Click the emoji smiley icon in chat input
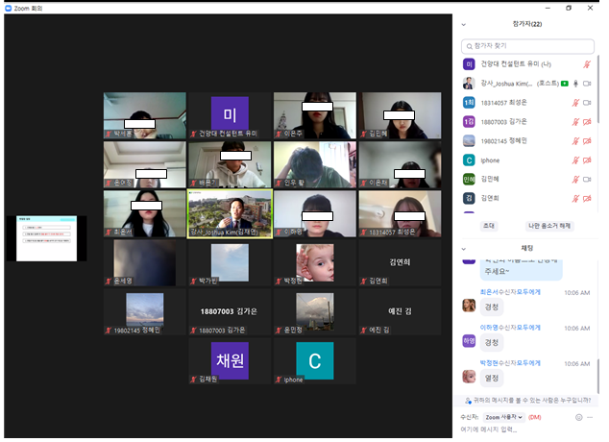The width and height of the screenshot is (609, 442). pos(578,417)
